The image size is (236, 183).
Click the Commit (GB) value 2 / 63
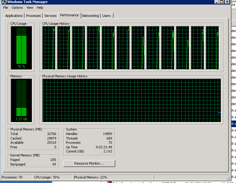click(x=108, y=151)
